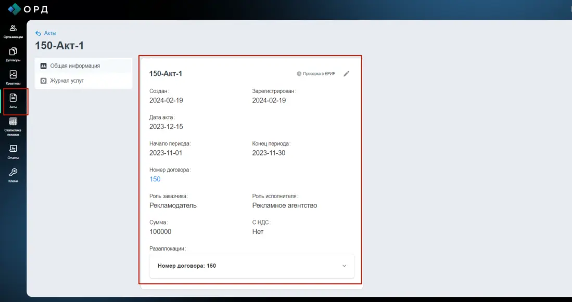The height and width of the screenshot is (302, 572).
Task: Click the Сумма value 100000
Action: [x=160, y=232]
